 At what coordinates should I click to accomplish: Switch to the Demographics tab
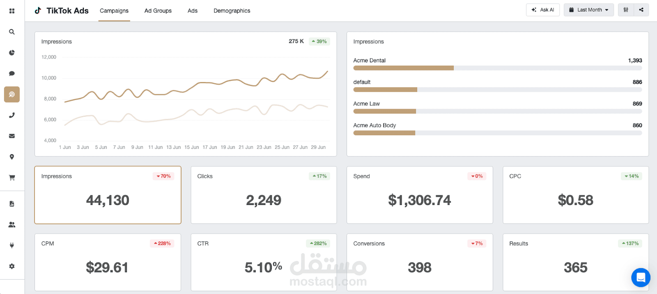tap(232, 11)
